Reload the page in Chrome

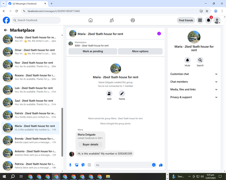coord(17,11)
